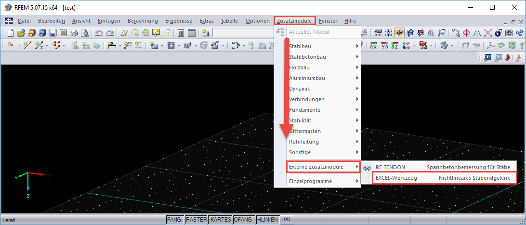Open a file with the yellow folder icon
526x225 pixels.
[x=21, y=33]
